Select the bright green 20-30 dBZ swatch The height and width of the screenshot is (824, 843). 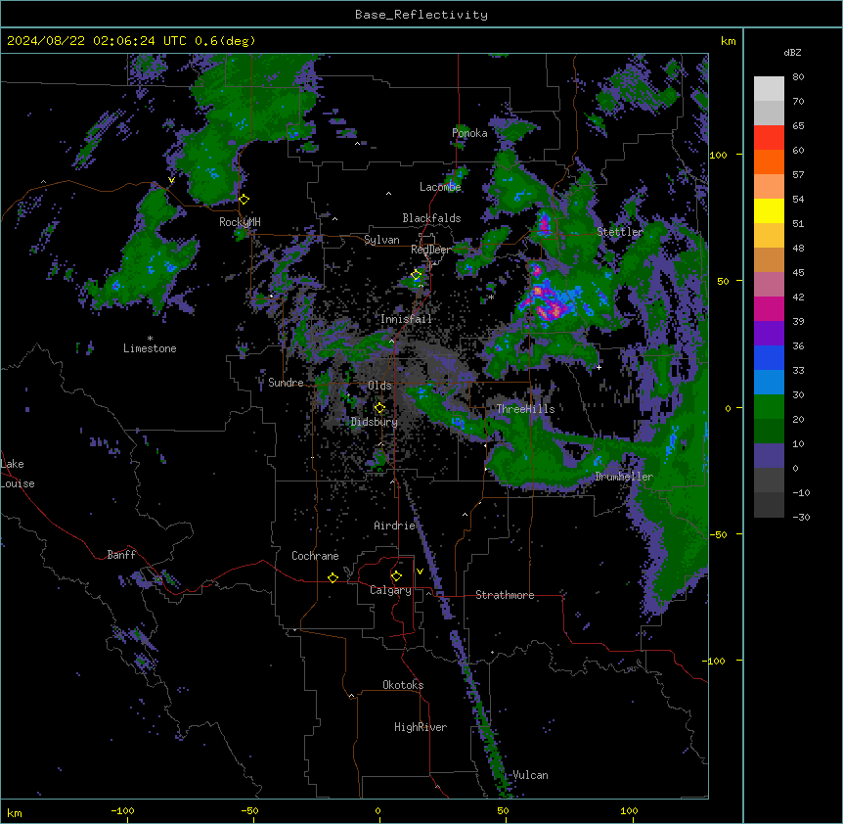tap(769, 407)
